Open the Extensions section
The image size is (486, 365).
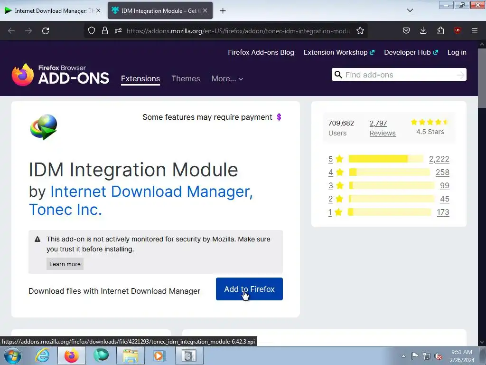coord(140,78)
